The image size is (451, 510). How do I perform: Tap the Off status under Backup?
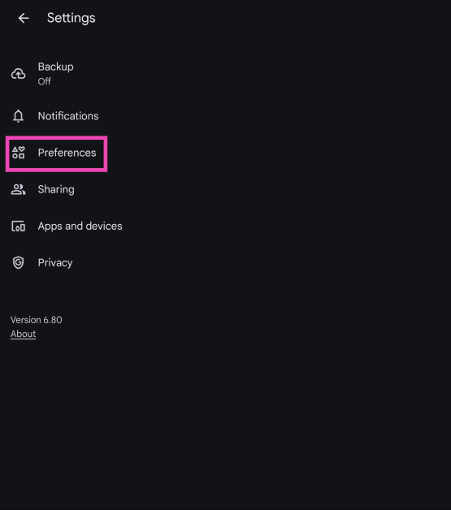pyautogui.click(x=44, y=81)
